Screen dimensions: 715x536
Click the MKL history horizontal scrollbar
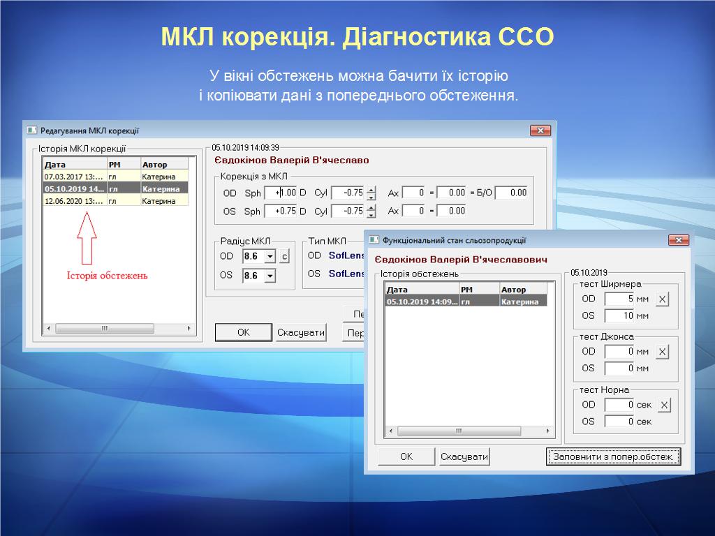pyautogui.click(x=119, y=328)
